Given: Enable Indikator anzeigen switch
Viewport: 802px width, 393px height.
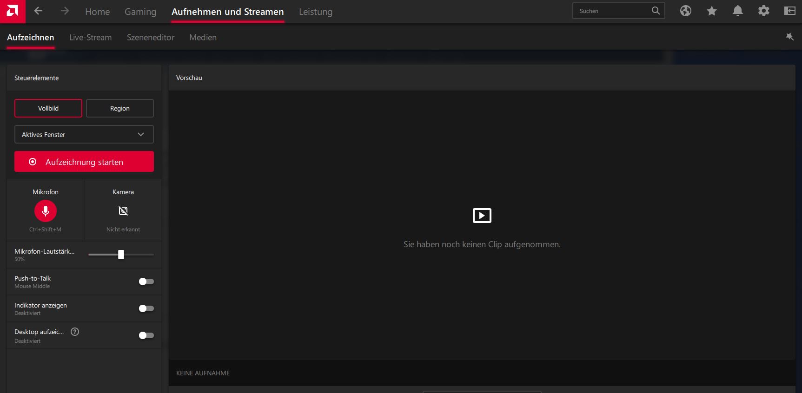Looking at the screenshot, I should point(146,308).
